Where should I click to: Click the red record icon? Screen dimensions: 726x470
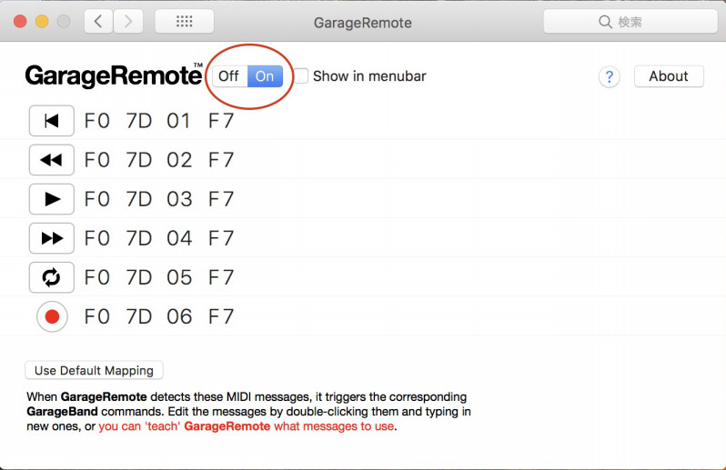point(52,316)
